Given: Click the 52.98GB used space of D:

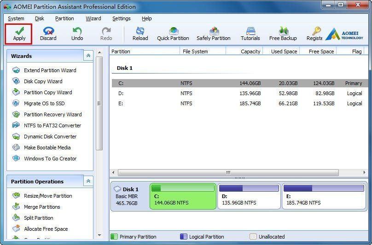Looking at the screenshot, I should coord(288,93).
